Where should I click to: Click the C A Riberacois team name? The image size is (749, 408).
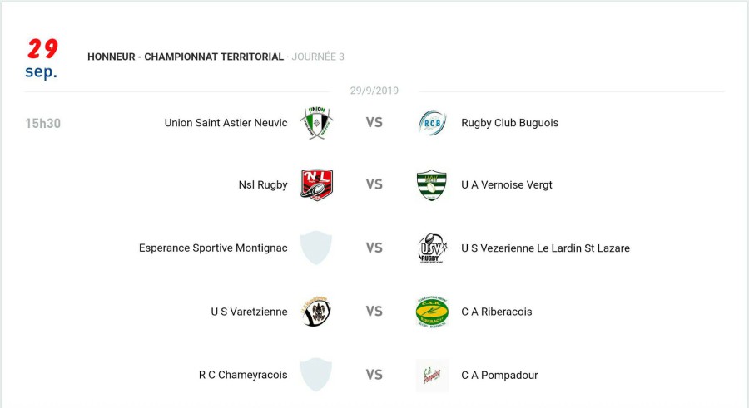[x=496, y=312]
